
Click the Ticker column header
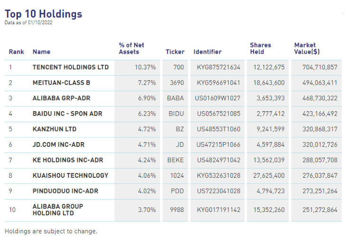175,52
